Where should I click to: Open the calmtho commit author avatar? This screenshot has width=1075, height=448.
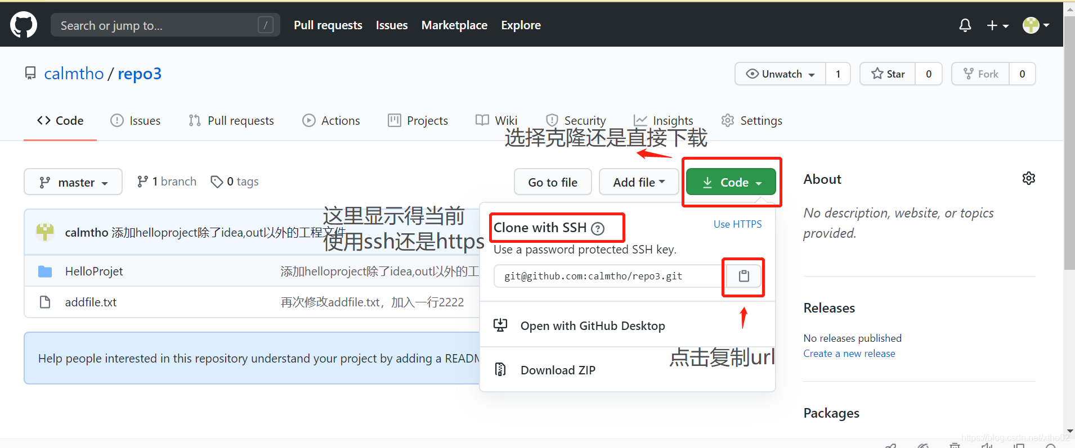tap(45, 232)
